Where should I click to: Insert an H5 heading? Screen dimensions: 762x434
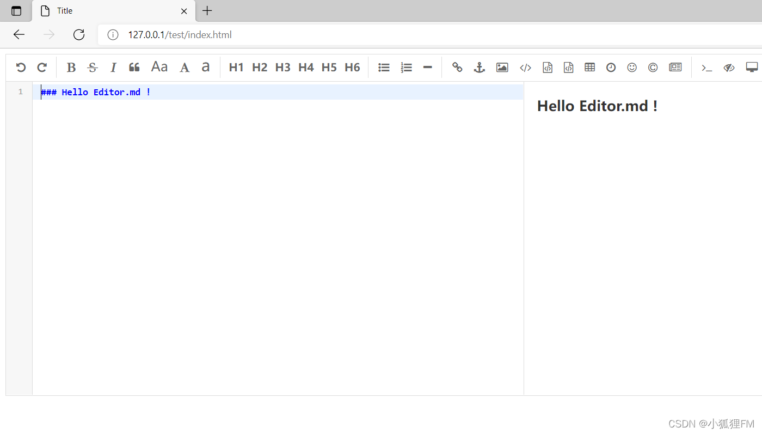[x=329, y=68]
